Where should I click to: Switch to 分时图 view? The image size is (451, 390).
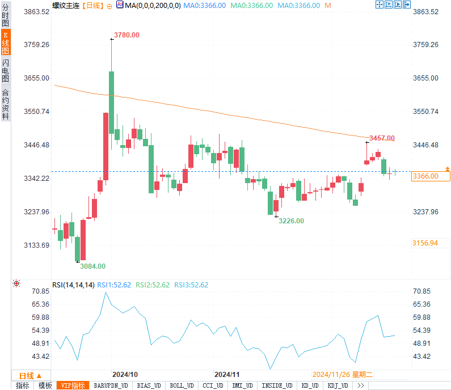6,15
